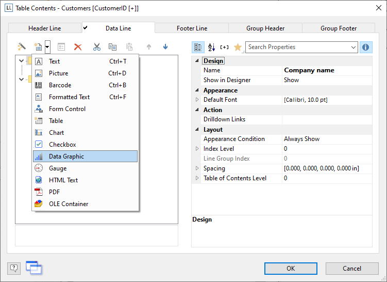Delete the selected item with red X

tap(78, 47)
